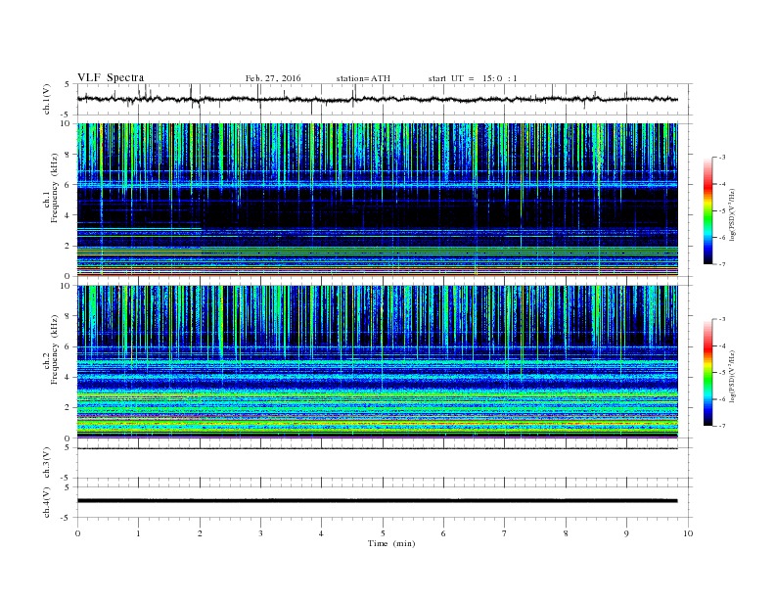775x599 pixels.
Task: Click the ch.3 voltage trace panel
Action: pyautogui.click(x=384, y=463)
